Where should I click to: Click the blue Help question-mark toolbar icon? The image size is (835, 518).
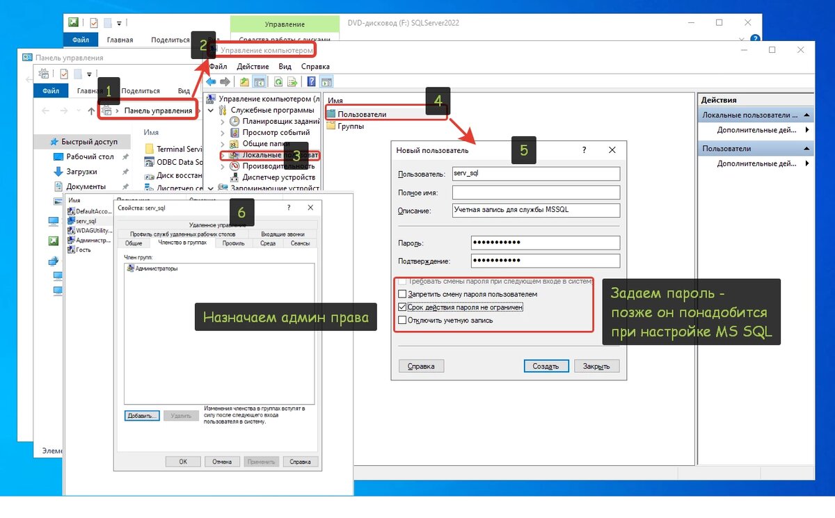point(312,81)
